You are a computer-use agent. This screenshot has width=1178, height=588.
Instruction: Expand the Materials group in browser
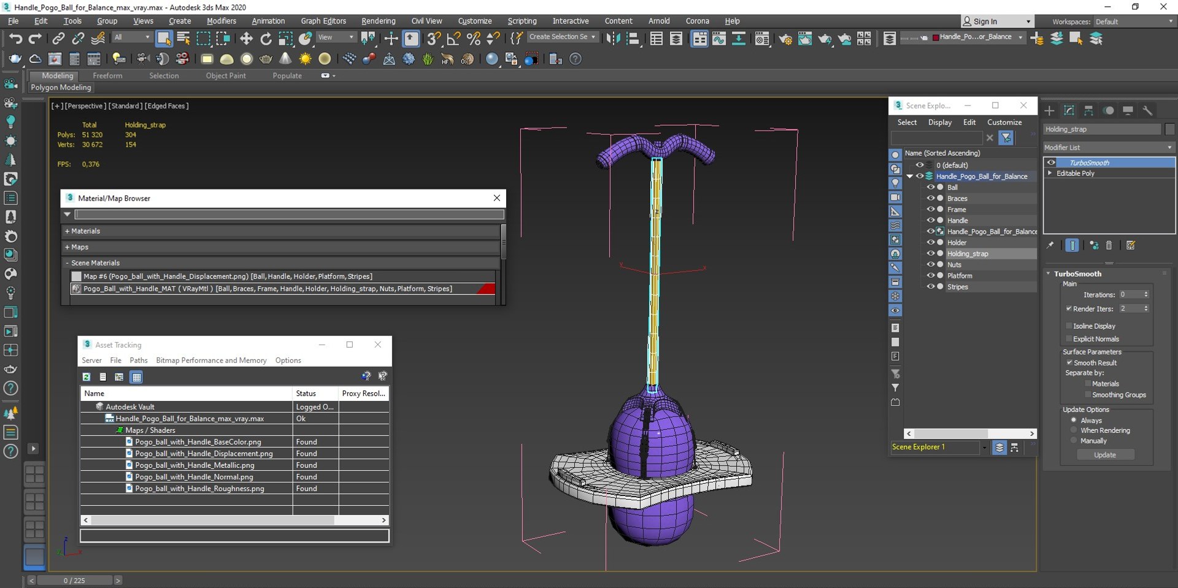click(x=67, y=231)
